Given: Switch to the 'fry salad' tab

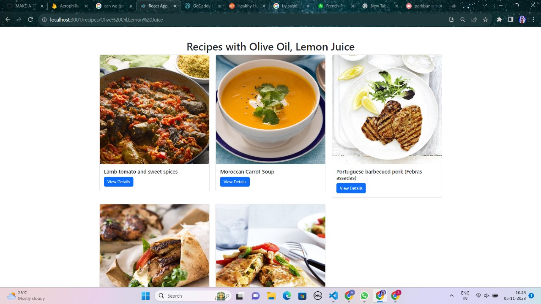Looking at the screenshot, I should [x=291, y=6].
